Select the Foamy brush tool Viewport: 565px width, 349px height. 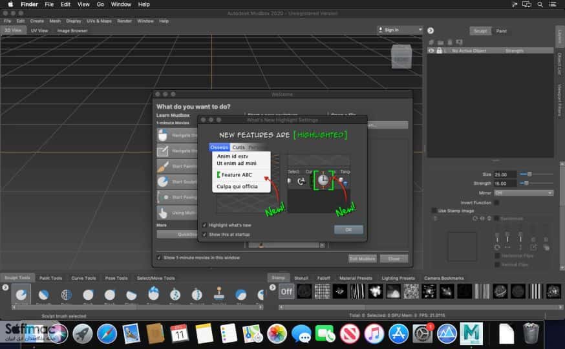coord(153,294)
